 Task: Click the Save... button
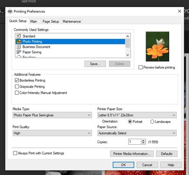pyautogui.click(x=95, y=64)
